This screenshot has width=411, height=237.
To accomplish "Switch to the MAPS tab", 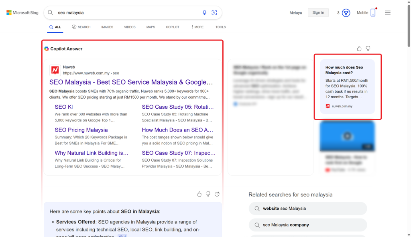I will (151, 27).
